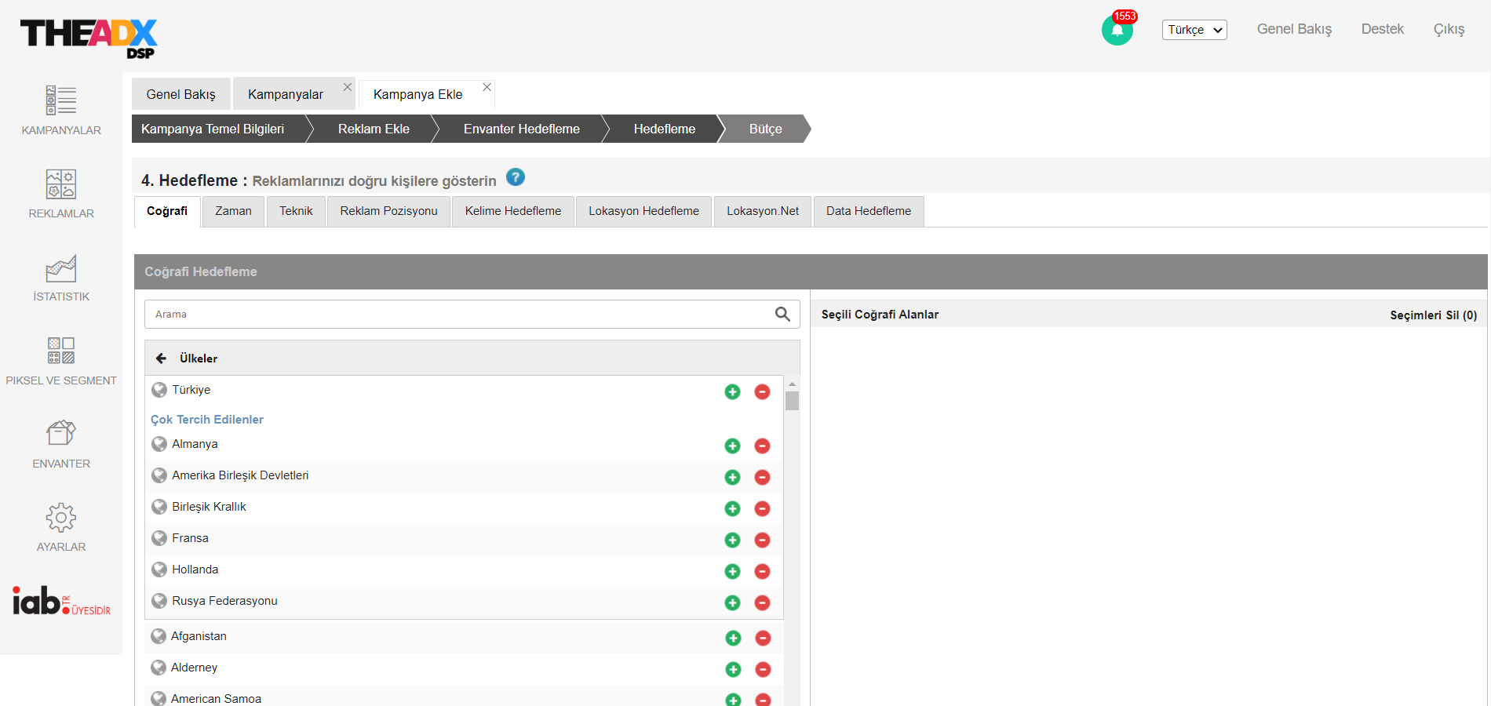Select the Lokasyon Hedefleme tab

pyautogui.click(x=643, y=211)
